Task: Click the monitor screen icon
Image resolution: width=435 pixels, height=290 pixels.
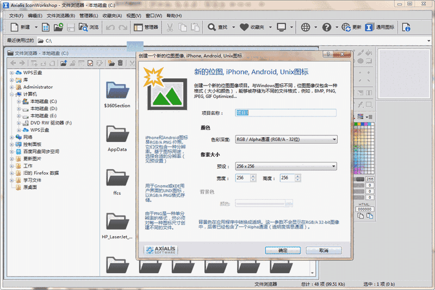Action: (281, 27)
